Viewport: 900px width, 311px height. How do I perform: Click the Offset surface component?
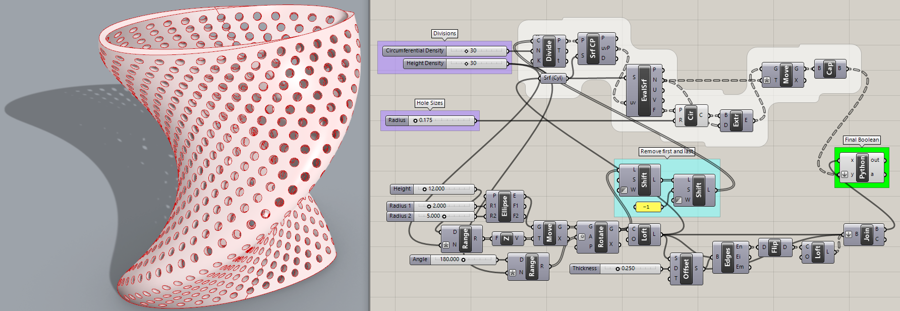pyautogui.click(x=686, y=269)
